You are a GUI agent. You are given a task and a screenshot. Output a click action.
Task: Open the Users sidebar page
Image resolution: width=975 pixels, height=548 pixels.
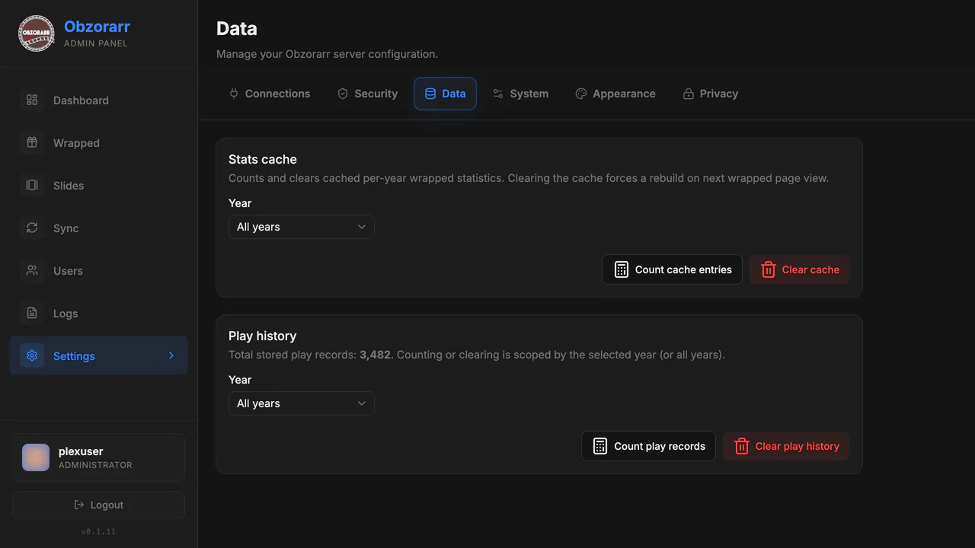(x=98, y=270)
